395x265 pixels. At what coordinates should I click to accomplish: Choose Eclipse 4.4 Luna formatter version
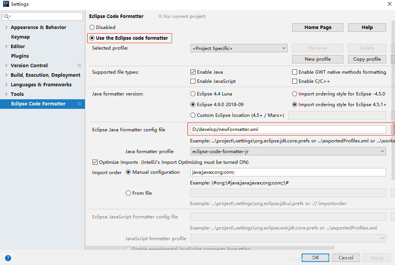(193, 94)
